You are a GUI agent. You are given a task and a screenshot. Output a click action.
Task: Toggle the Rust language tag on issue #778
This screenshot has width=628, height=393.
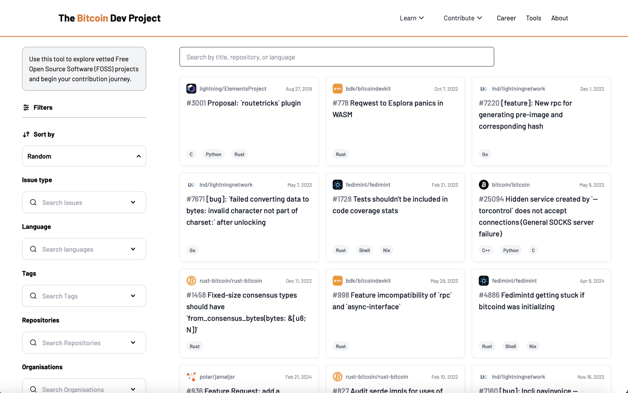tap(341, 154)
